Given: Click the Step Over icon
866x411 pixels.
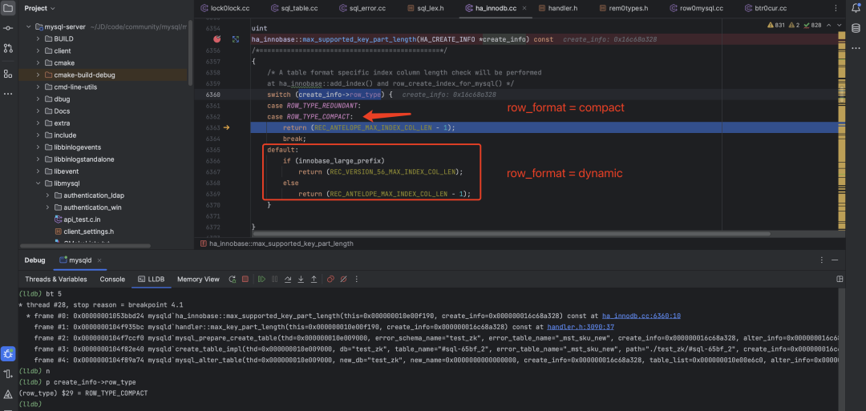Looking at the screenshot, I should 288,279.
